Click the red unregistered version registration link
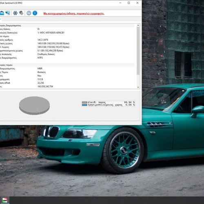 (74, 13)
